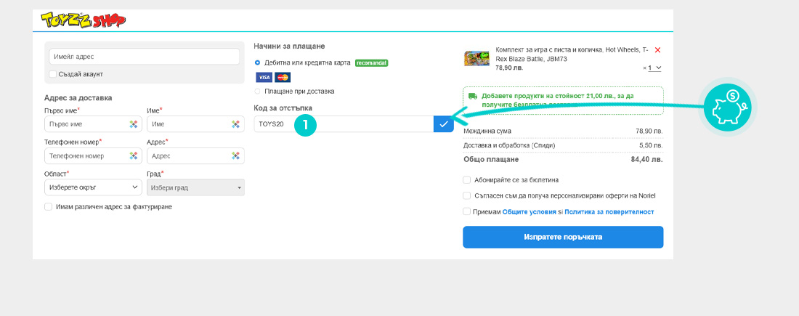This screenshot has height=316, width=799.
Task: Select Плащане при доставка payment option
Action: click(258, 92)
